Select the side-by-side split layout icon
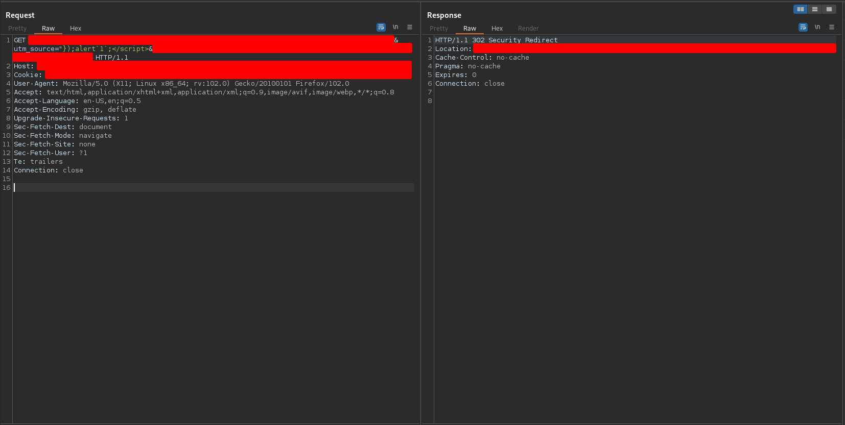This screenshot has height=425, width=845. [801, 9]
